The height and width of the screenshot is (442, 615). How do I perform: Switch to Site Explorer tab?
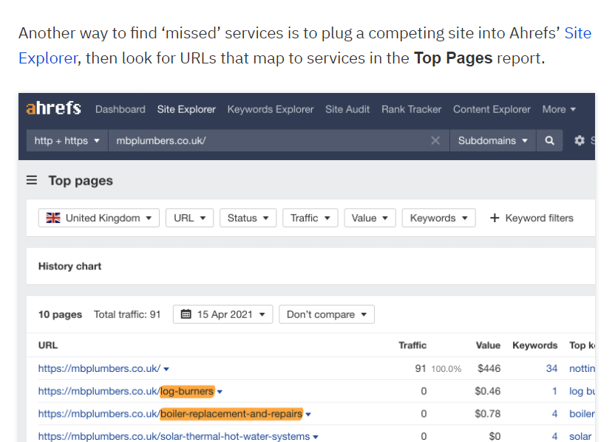[186, 109]
